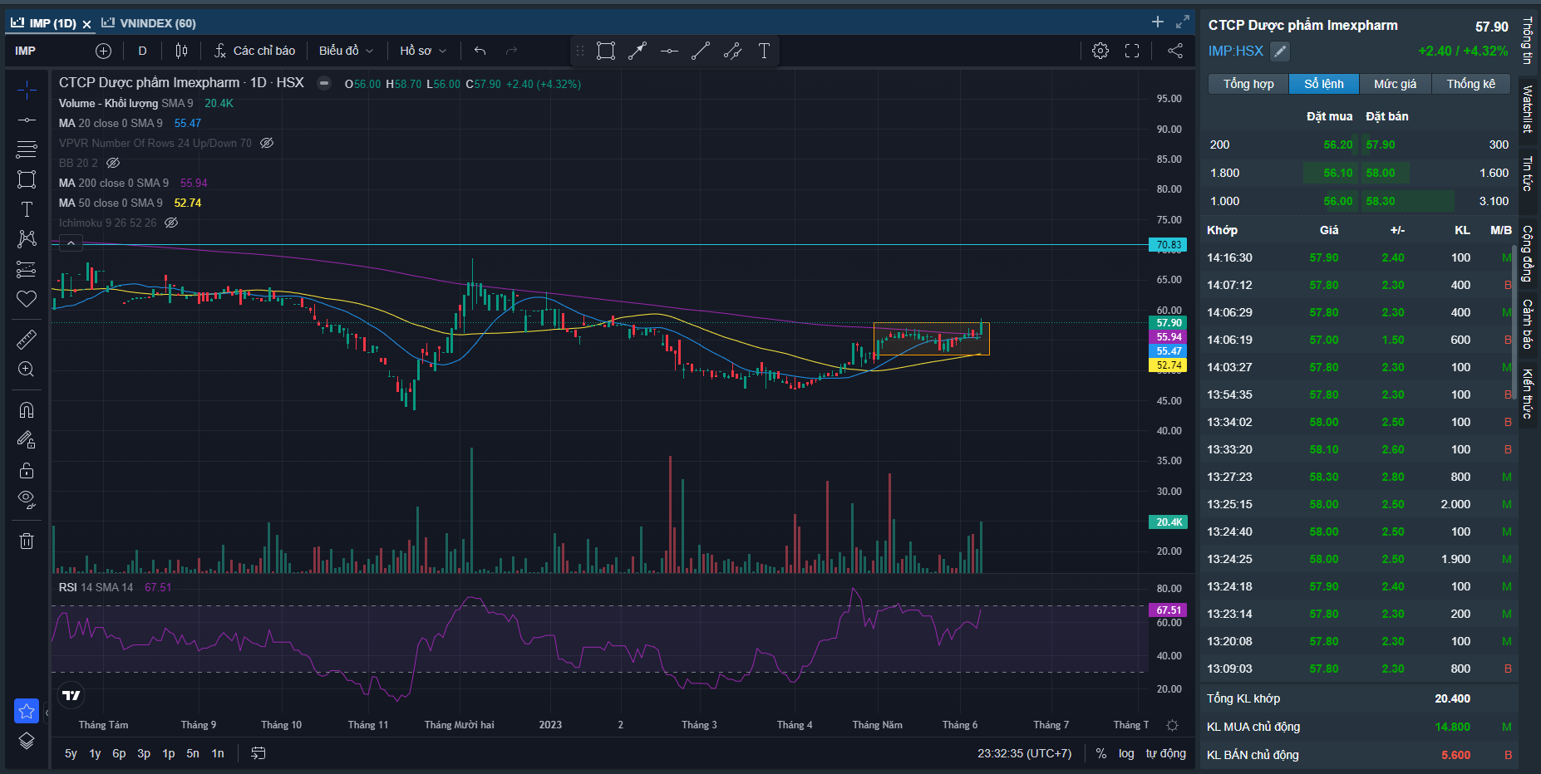This screenshot has height=774, width=1541.
Task: Click the share chart icon
Action: [1174, 51]
